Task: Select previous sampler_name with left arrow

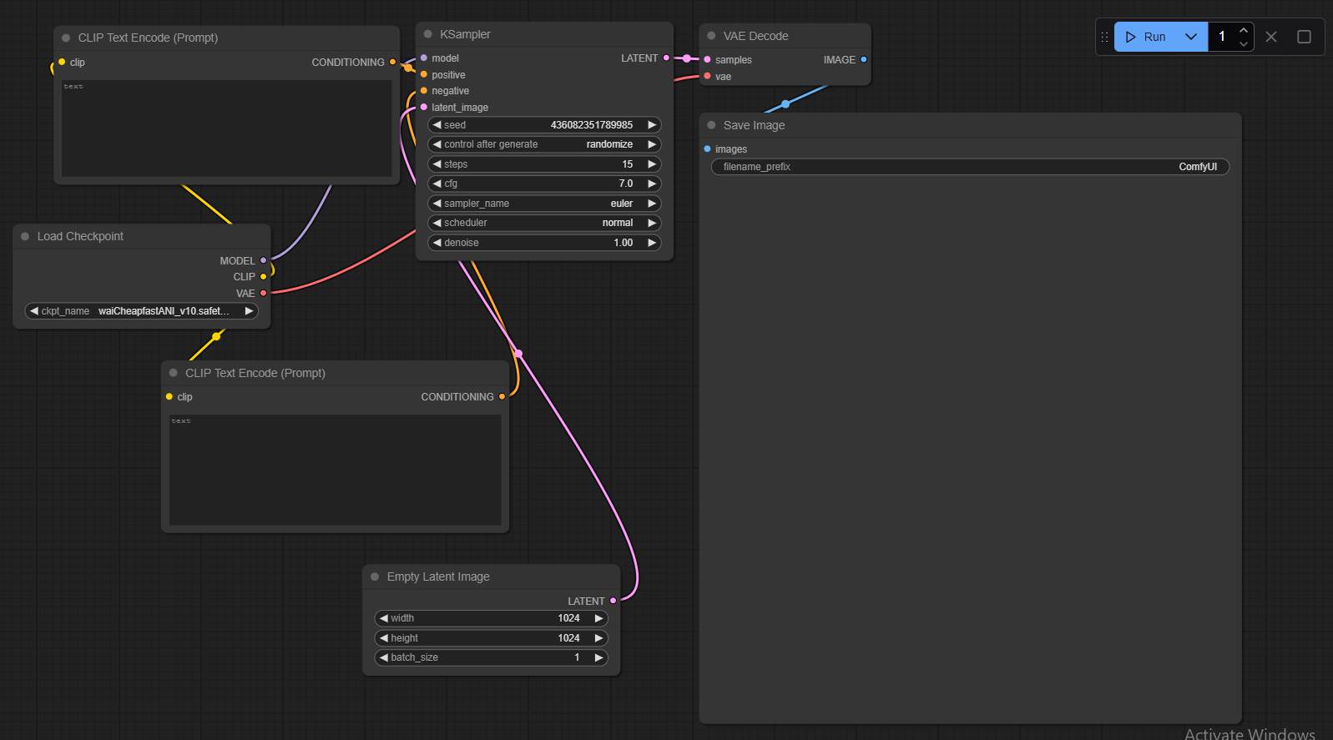Action: coord(437,204)
